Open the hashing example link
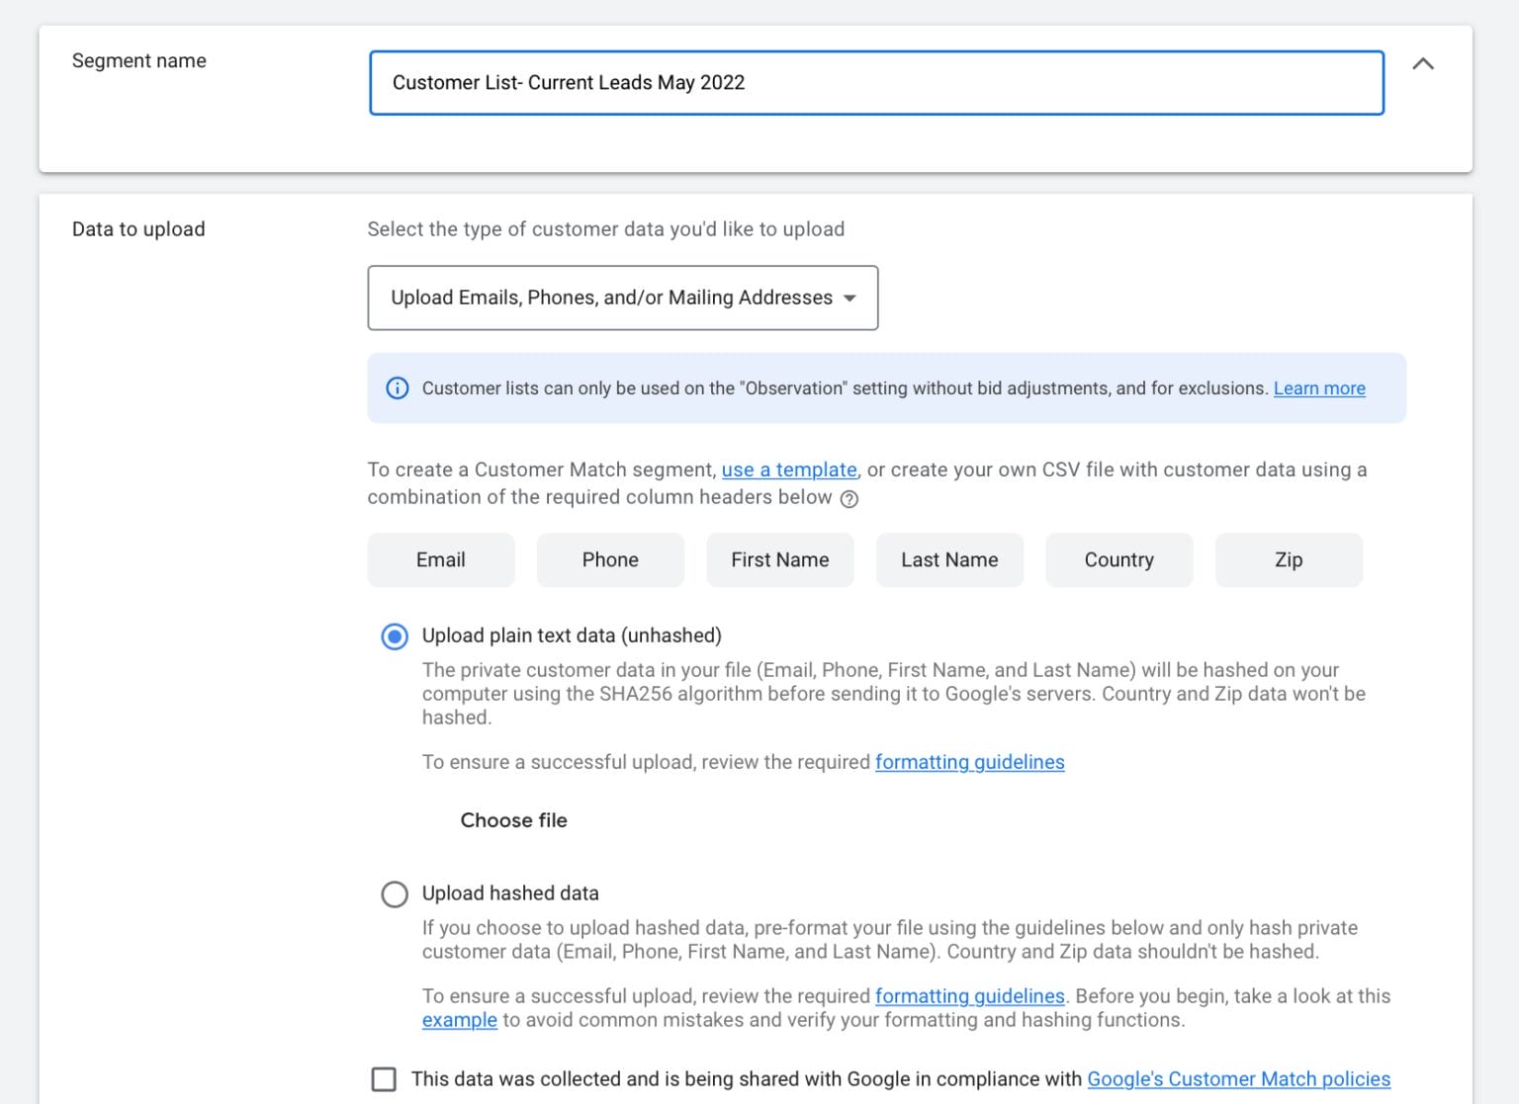The height and width of the screenshot is (1104, 1519). pyautogui.click(x=459, y=1020)
